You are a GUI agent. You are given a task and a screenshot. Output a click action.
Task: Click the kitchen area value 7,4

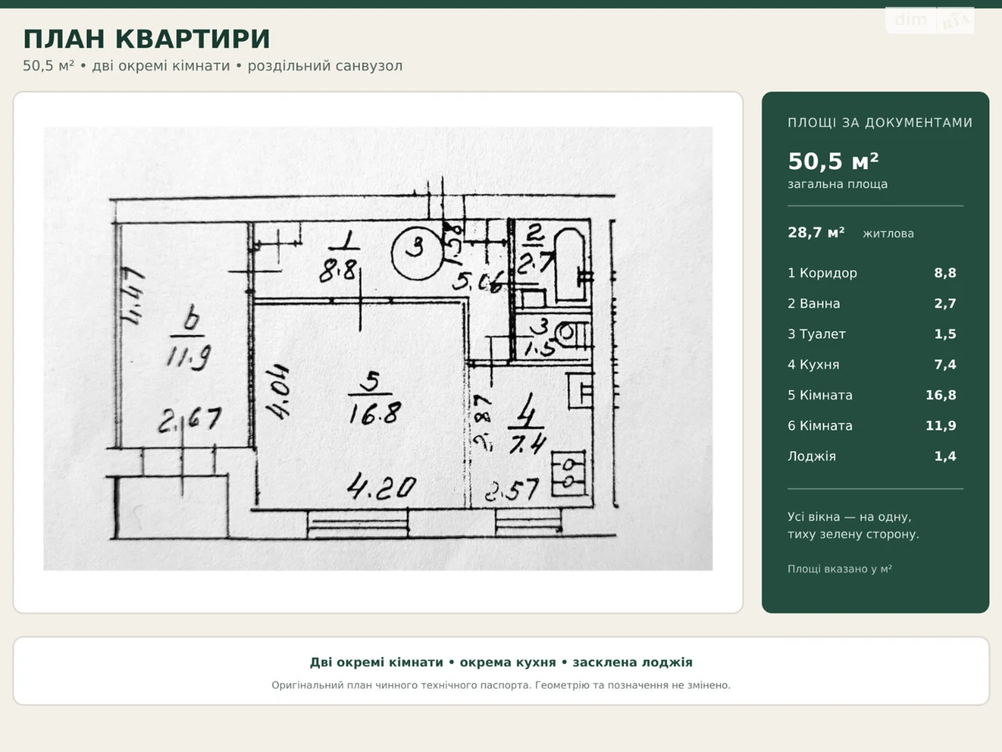click(945, 364)
